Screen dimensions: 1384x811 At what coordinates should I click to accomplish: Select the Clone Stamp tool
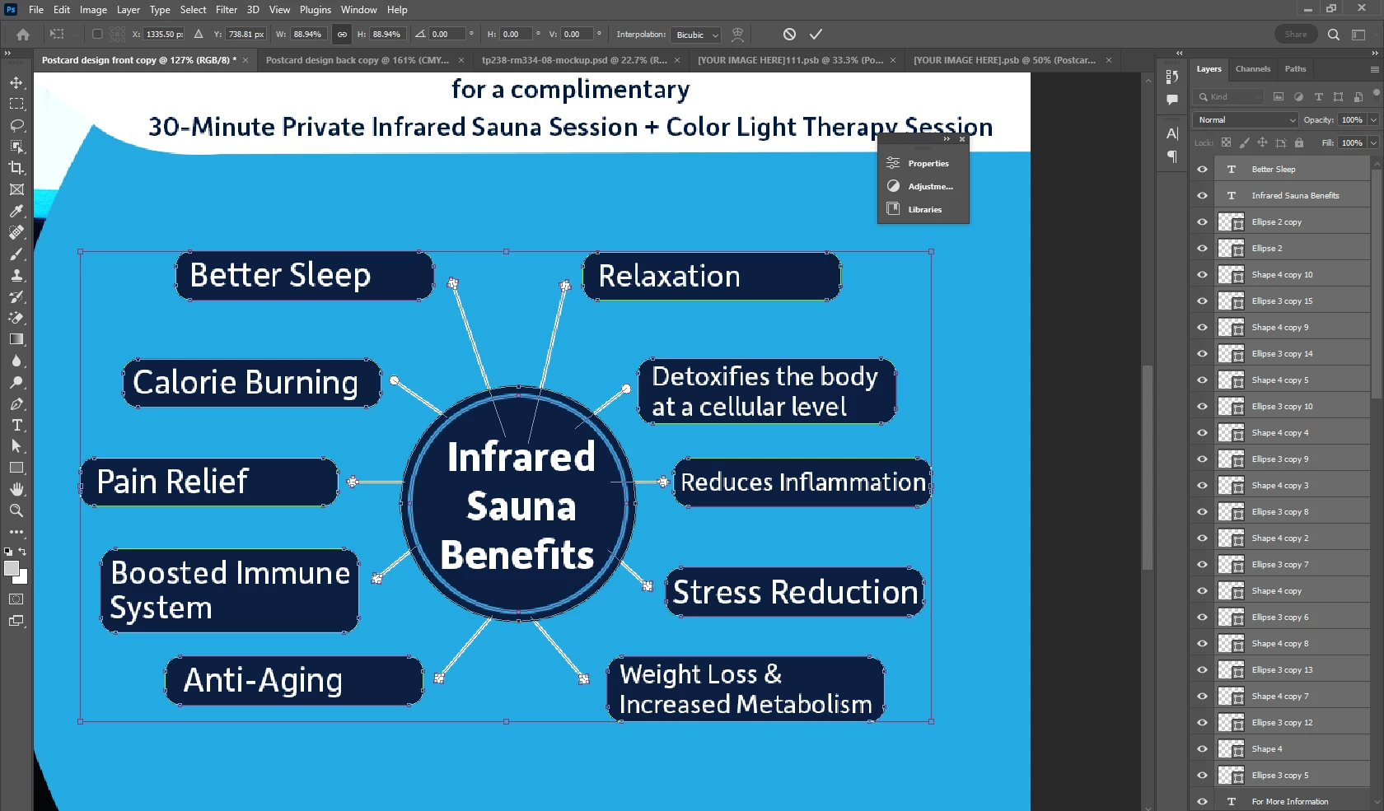[16, 275]
